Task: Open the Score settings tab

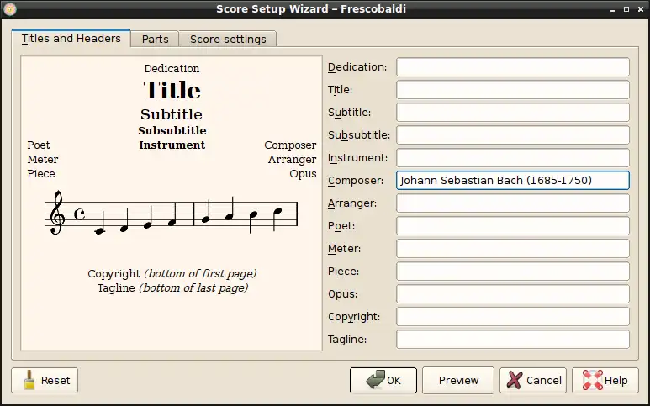Action: click(x=228, y=39)
